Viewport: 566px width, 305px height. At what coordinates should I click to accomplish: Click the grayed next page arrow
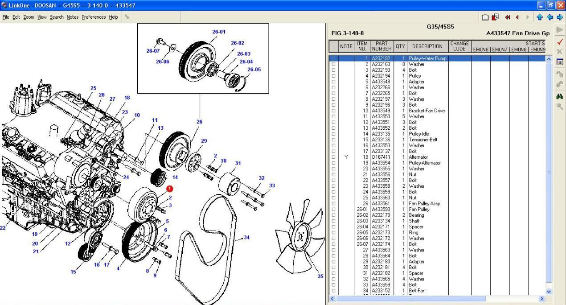(x=528, y=17)
